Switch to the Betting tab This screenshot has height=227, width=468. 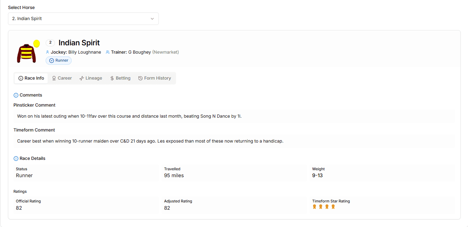(x=120, y=78)
